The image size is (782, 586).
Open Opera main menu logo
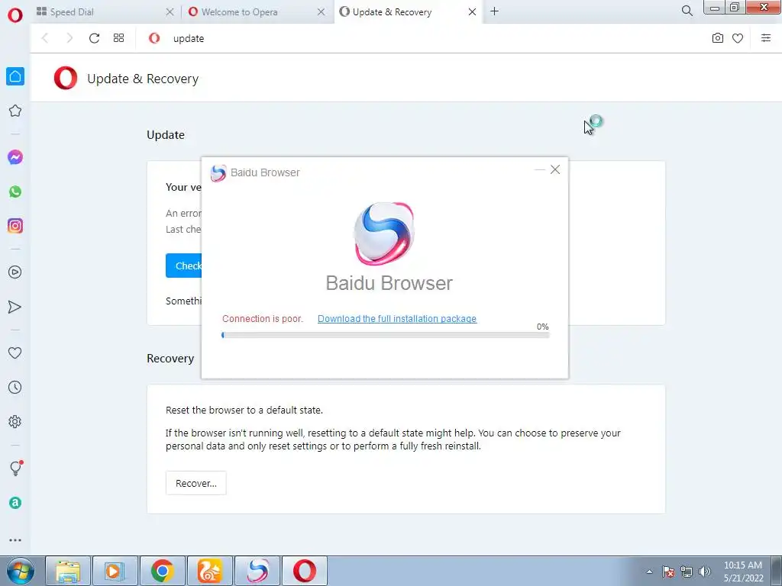[x=15, y=15]
